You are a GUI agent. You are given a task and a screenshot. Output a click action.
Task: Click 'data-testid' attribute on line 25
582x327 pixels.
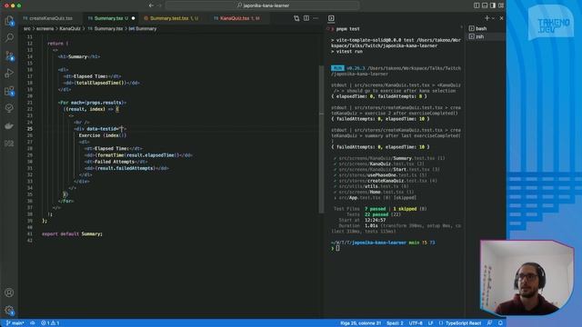102,129
